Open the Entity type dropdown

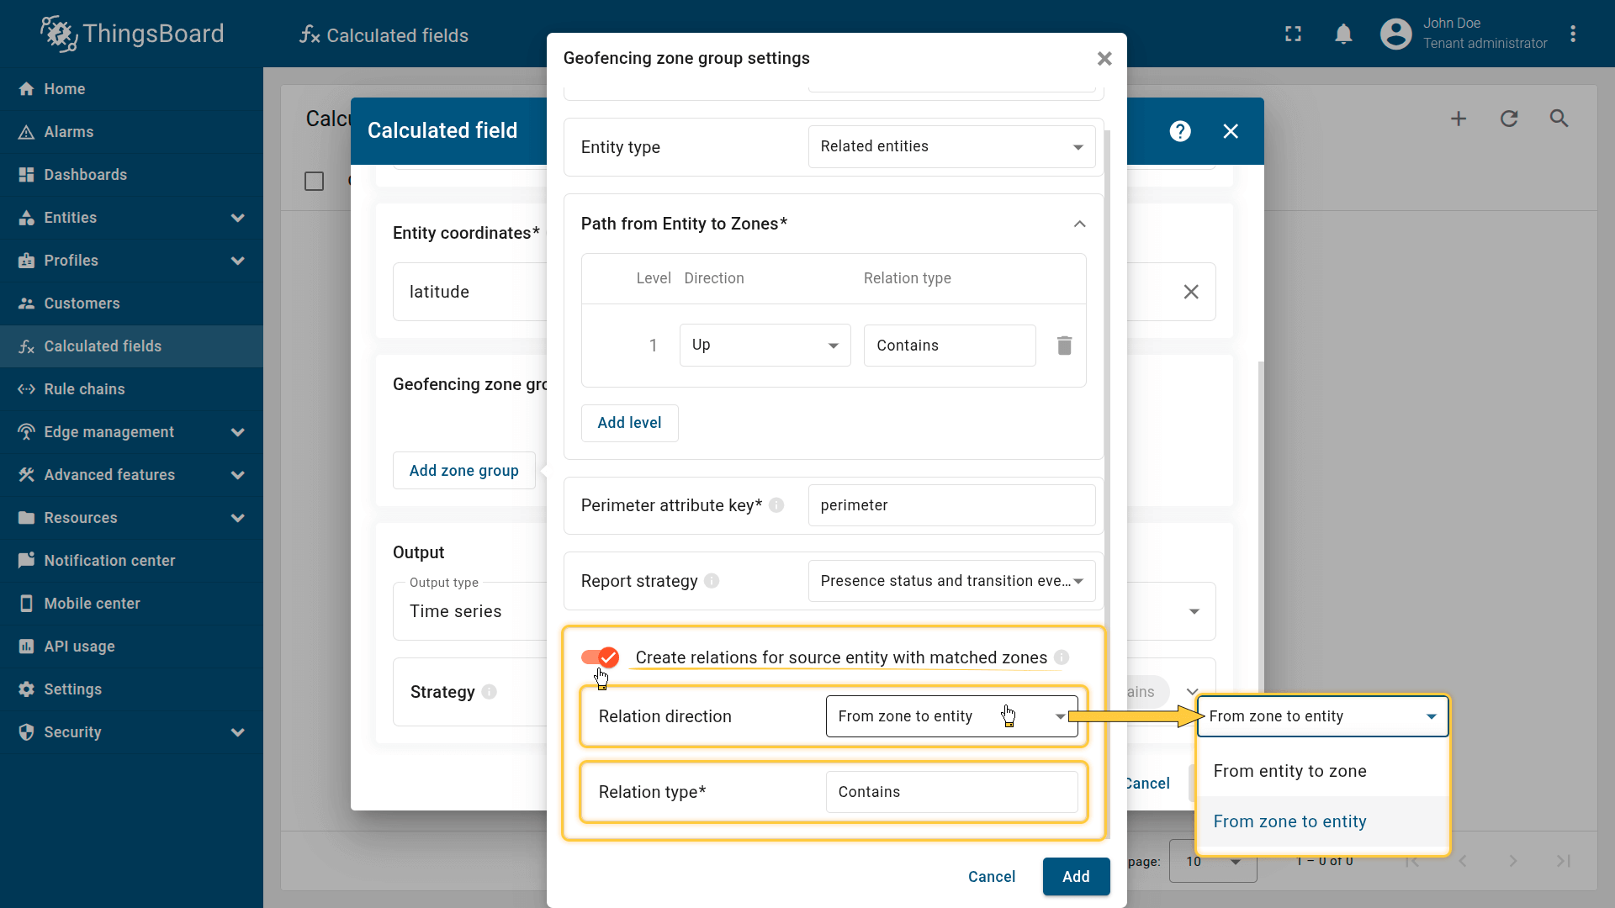(x=950, y=147)
